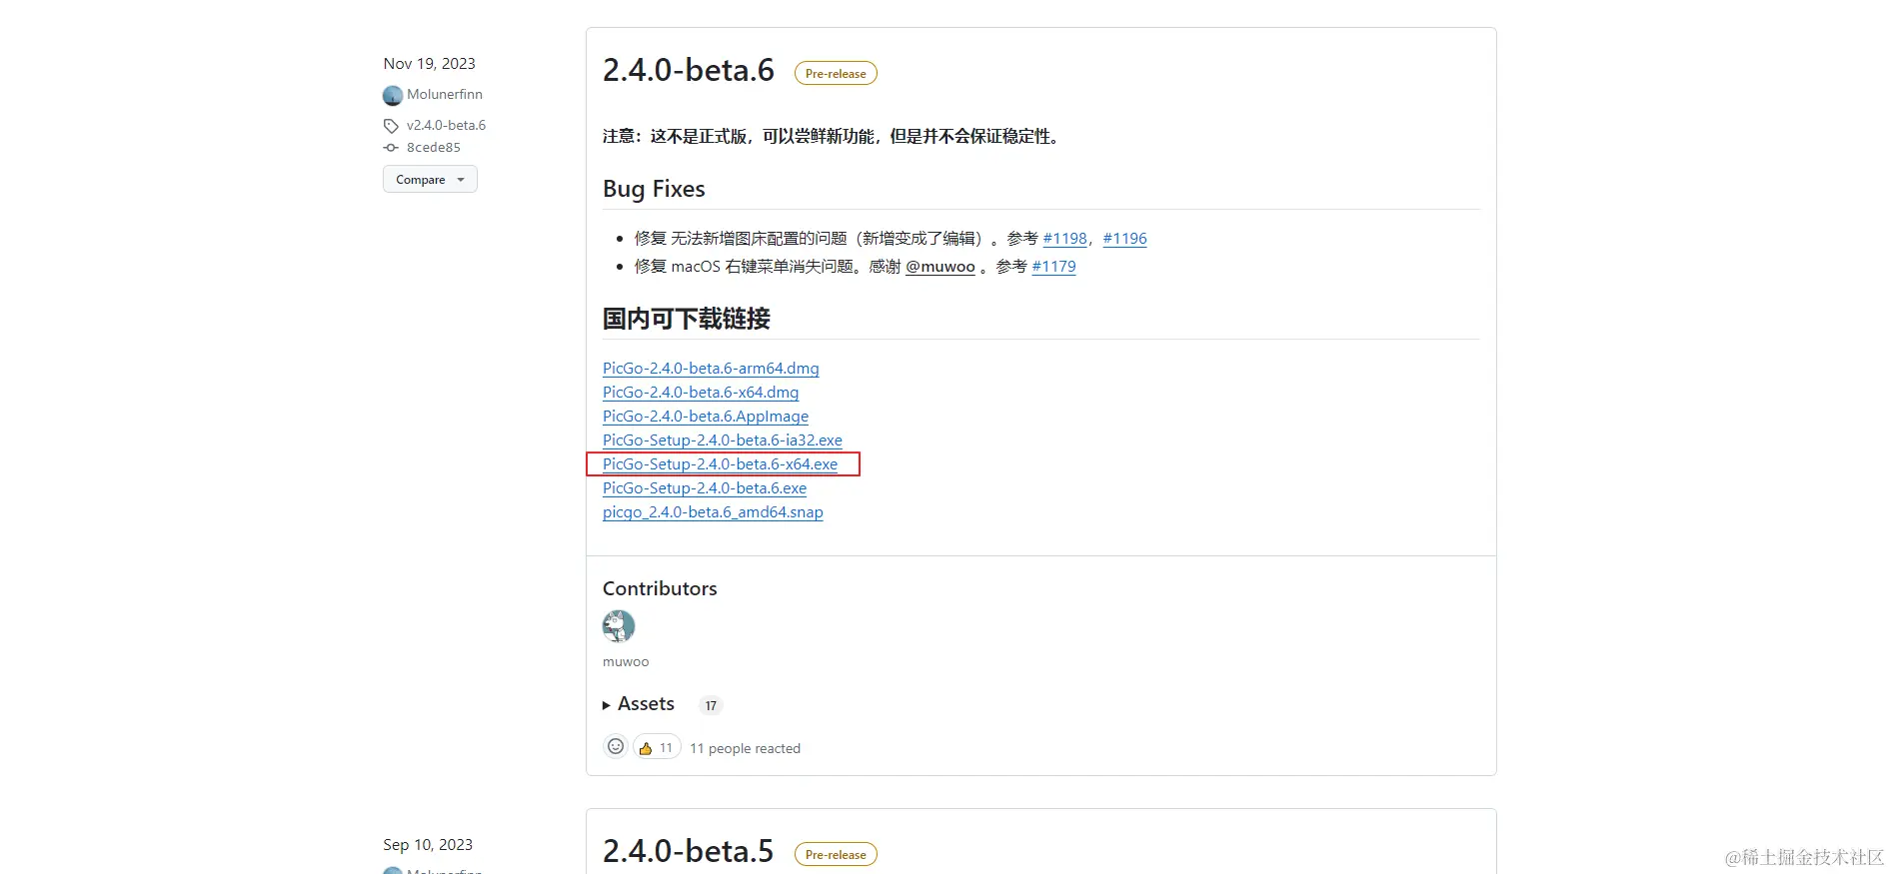Open the 2.4.0-beta.6 release title
Viewport: 1891px width, 874px height.
click(x=689, y=70)
